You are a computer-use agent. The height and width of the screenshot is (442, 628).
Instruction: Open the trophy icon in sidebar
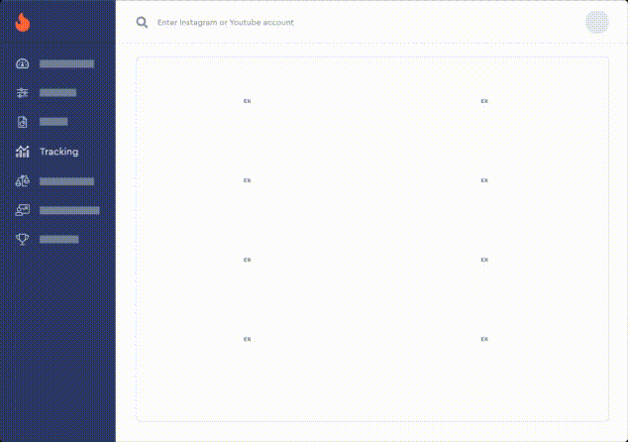click(x=23, y=239)
